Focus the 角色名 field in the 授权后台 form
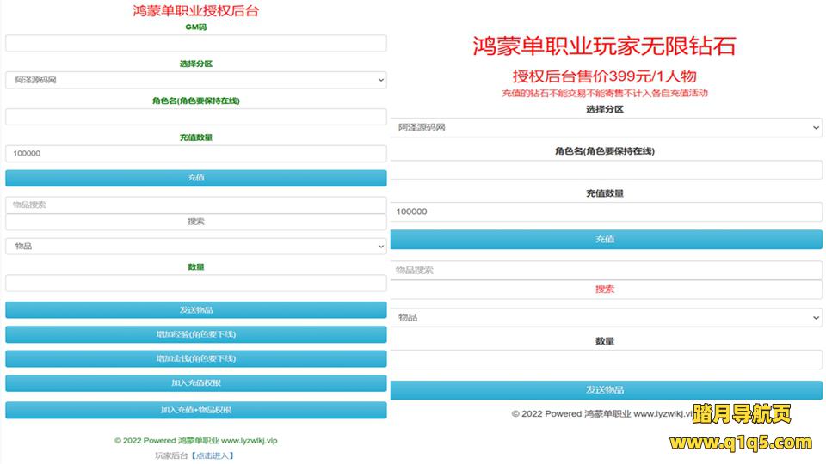The width and height of the screenshot is (826, 464). pos(195,117)
